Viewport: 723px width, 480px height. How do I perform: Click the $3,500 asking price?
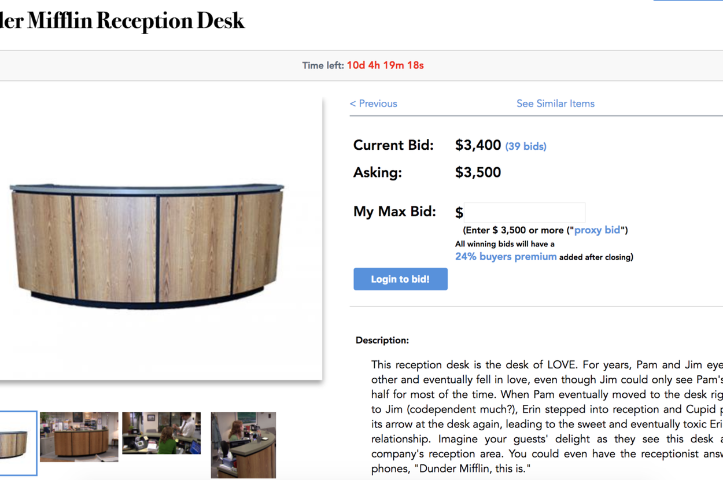(x=478, y=172)
